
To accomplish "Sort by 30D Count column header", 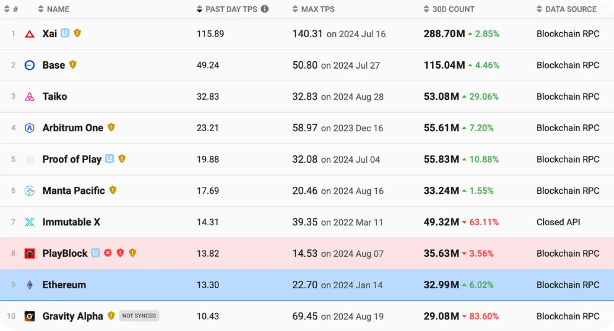I will coord(449,9).
